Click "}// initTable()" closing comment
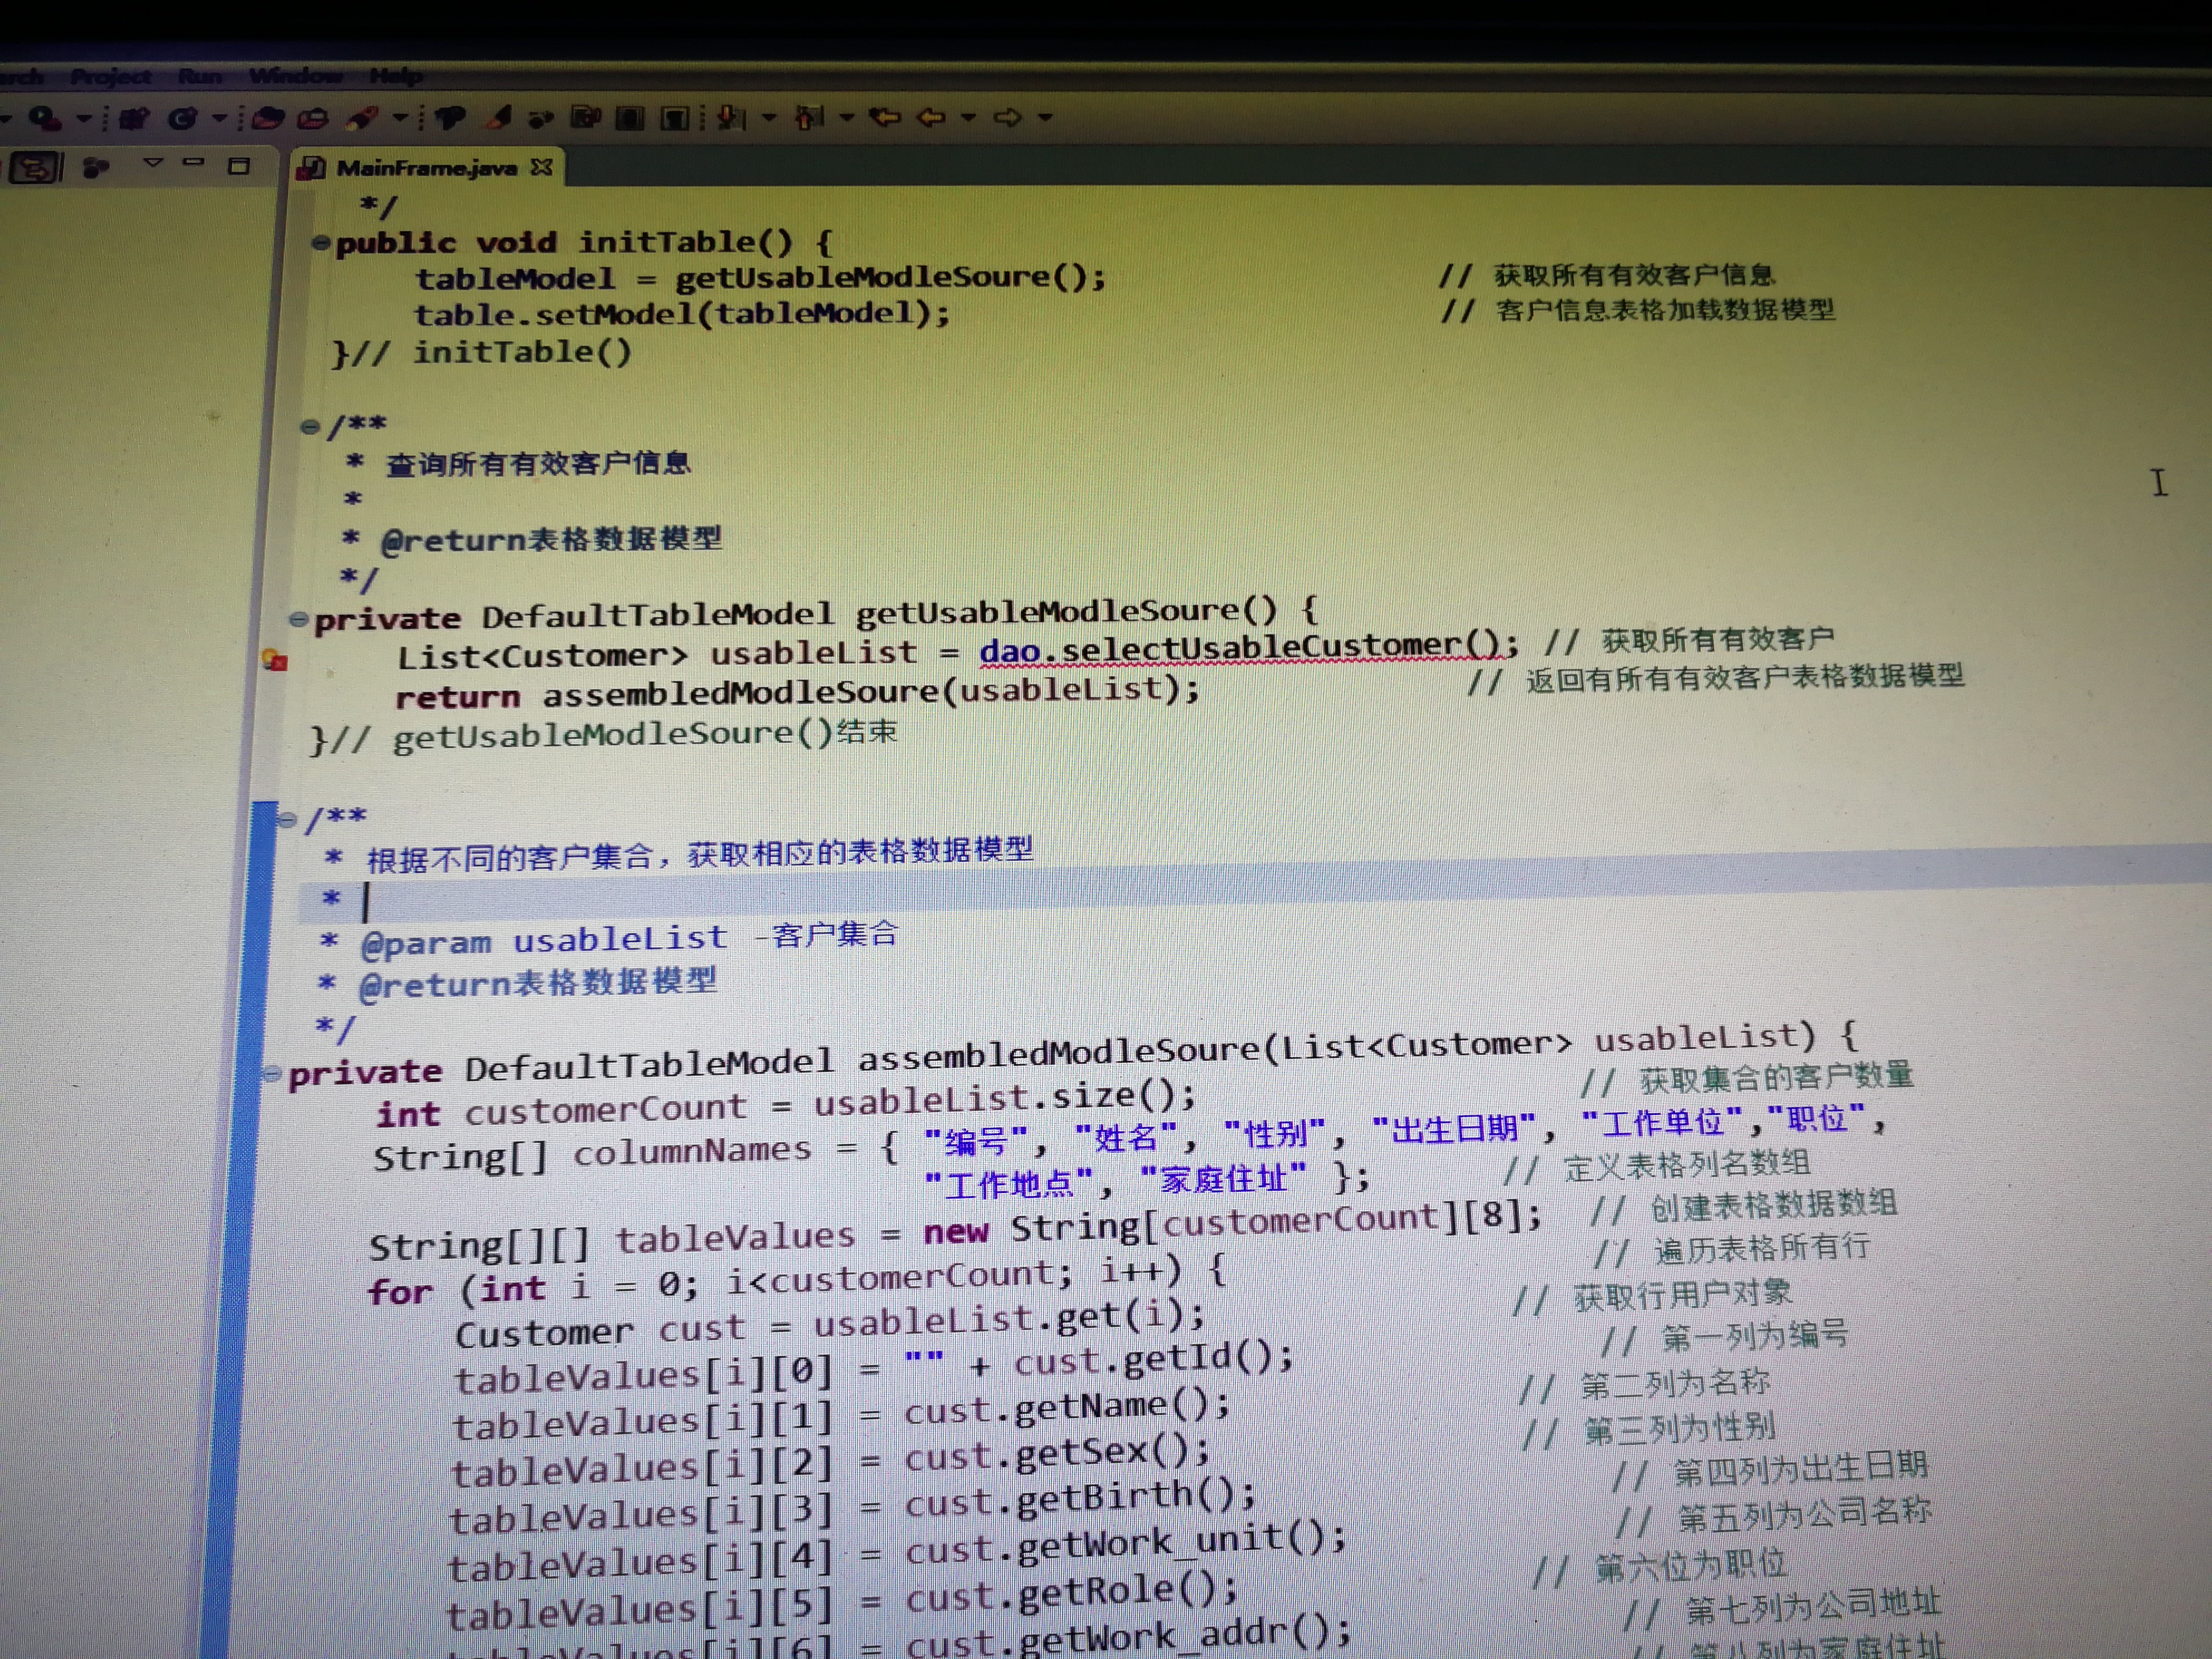This screenshot has height=1659, width=2212. 481,352
